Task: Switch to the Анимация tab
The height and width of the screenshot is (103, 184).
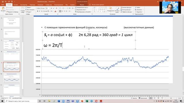Action: click(x=40, y=5)
